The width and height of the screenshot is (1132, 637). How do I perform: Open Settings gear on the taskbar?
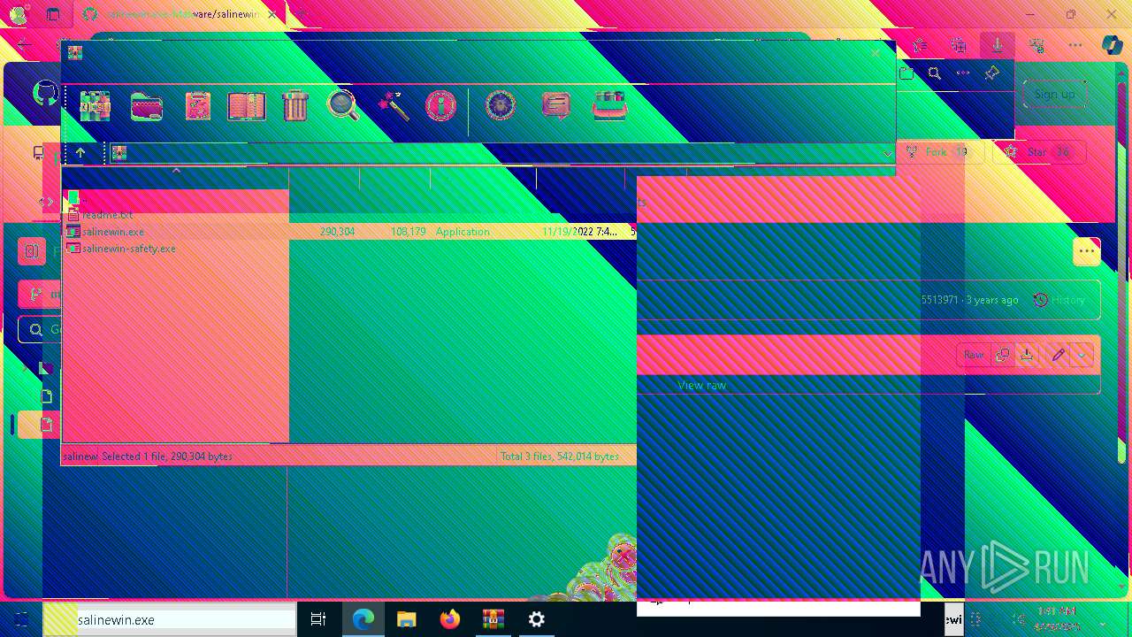coord(536,619)
